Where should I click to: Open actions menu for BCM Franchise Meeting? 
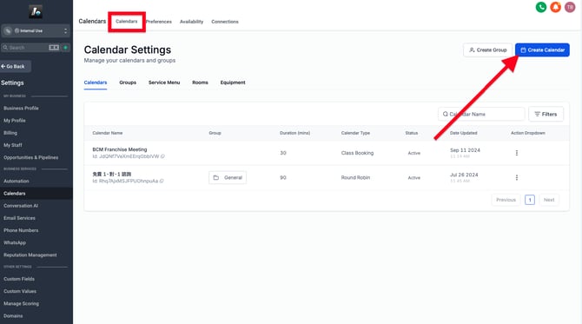[517, 153]
